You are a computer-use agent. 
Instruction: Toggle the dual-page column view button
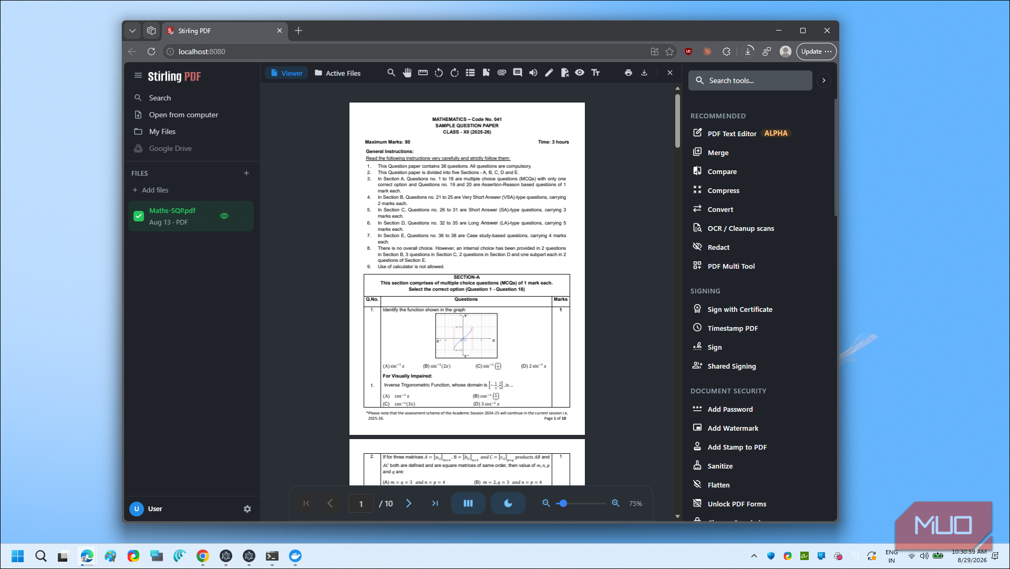click(468, 503)
